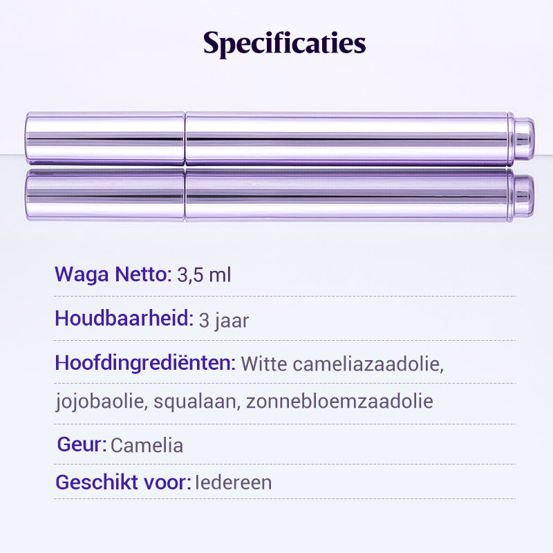This screenshot has height=553, width=553.
Task: Click the word zonnebloemzaadolie
Action: click(339, 402)
